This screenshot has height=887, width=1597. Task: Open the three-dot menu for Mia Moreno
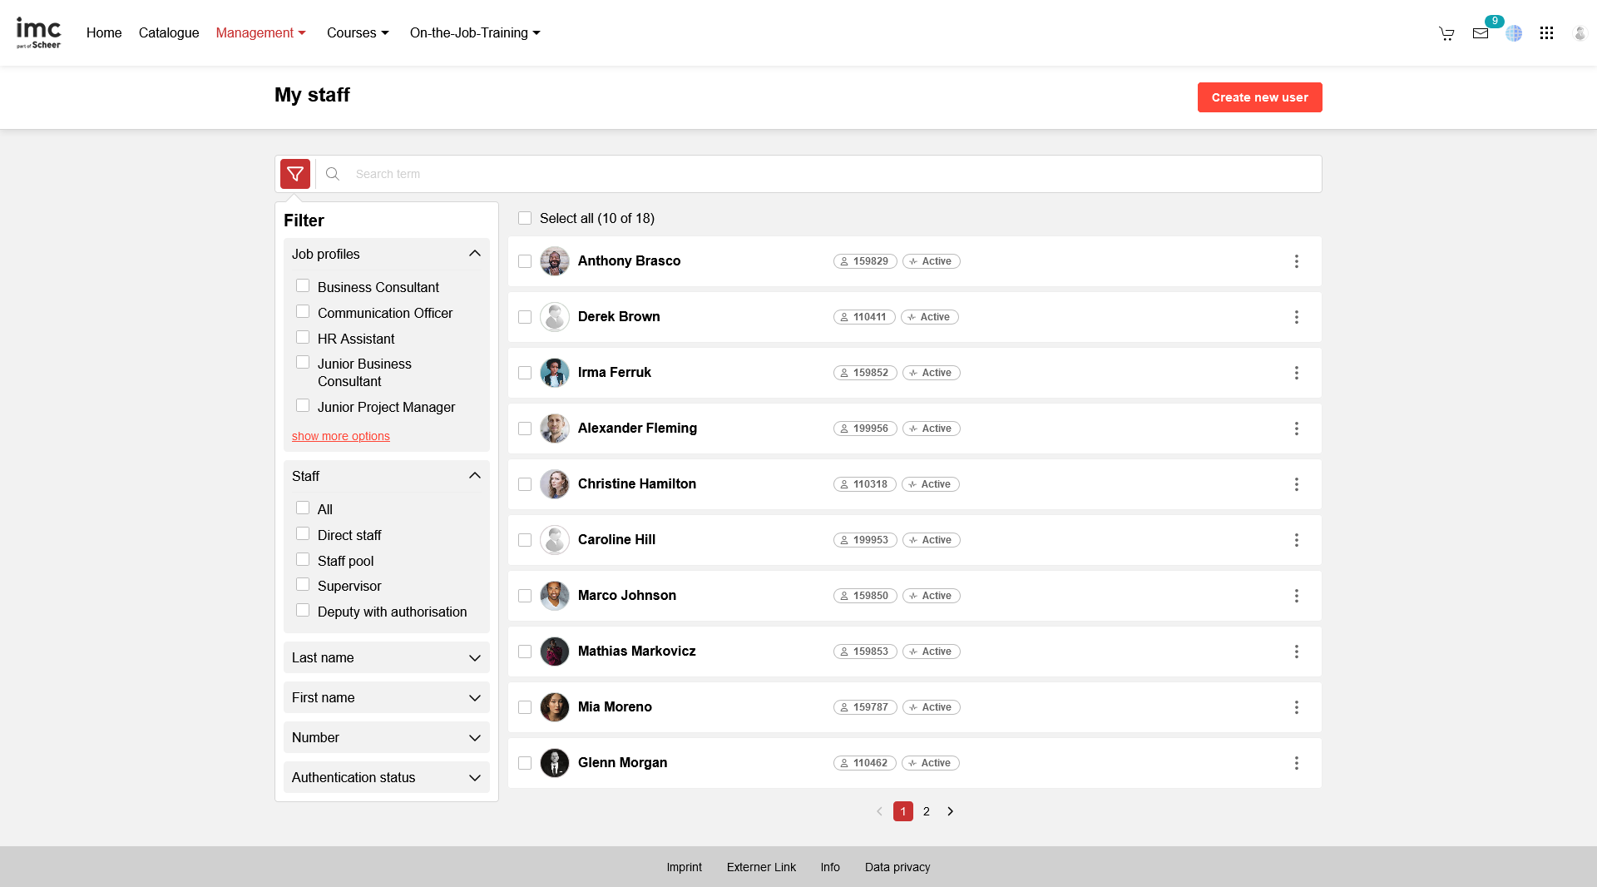coord(1296,707)
